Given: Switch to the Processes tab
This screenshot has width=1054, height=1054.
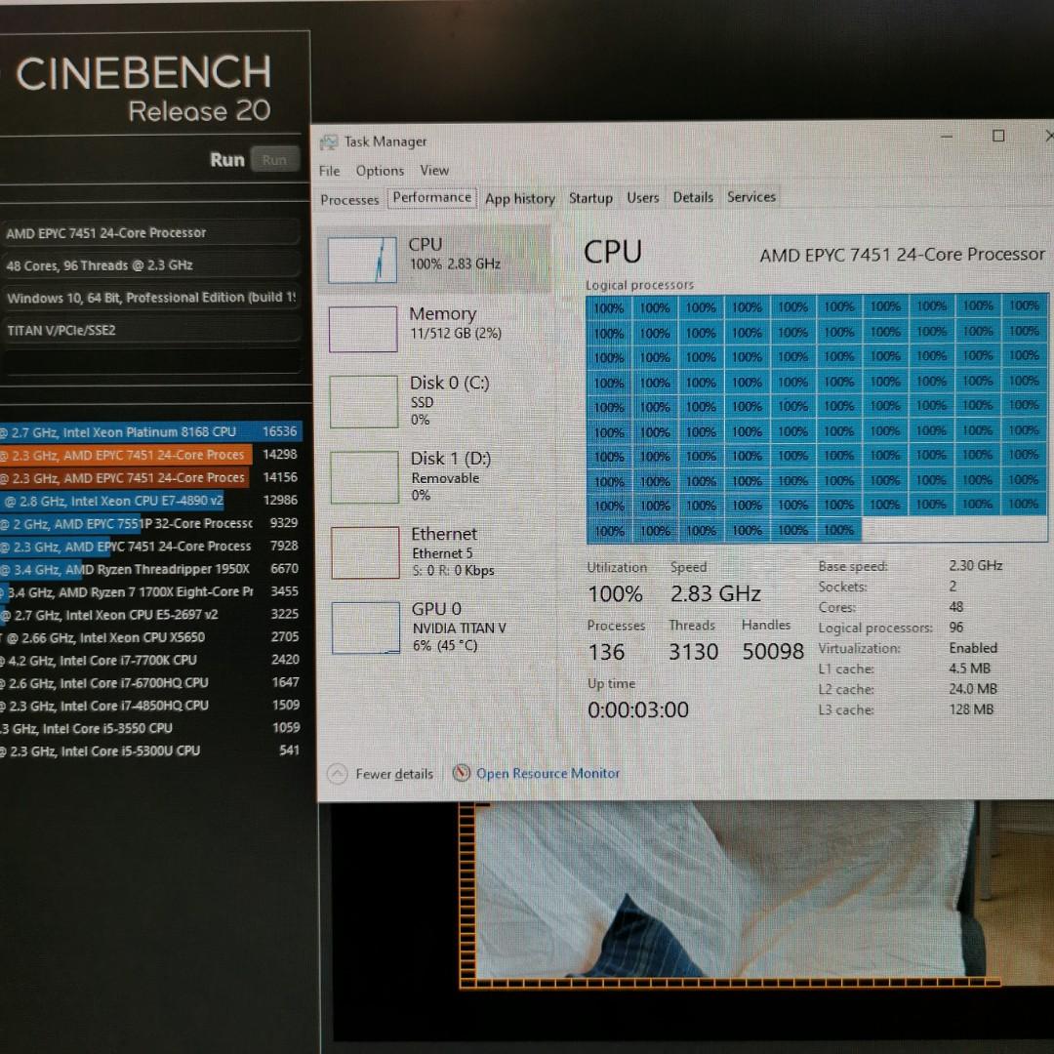Looking at the screenshot, I should [x=349, y=199].
